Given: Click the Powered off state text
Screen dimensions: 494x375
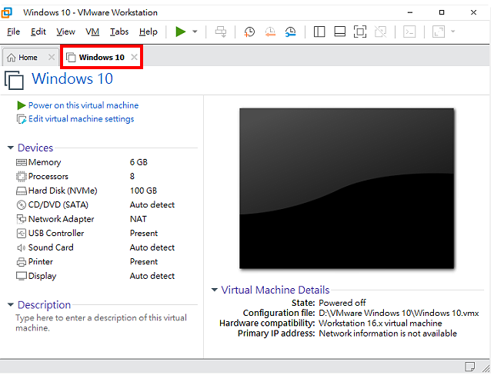Looking at the screenshot, I should point(342,303).
